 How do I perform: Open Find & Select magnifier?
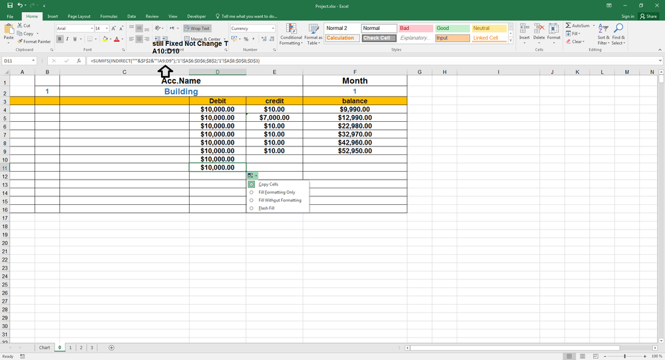[x=618, y=34]
